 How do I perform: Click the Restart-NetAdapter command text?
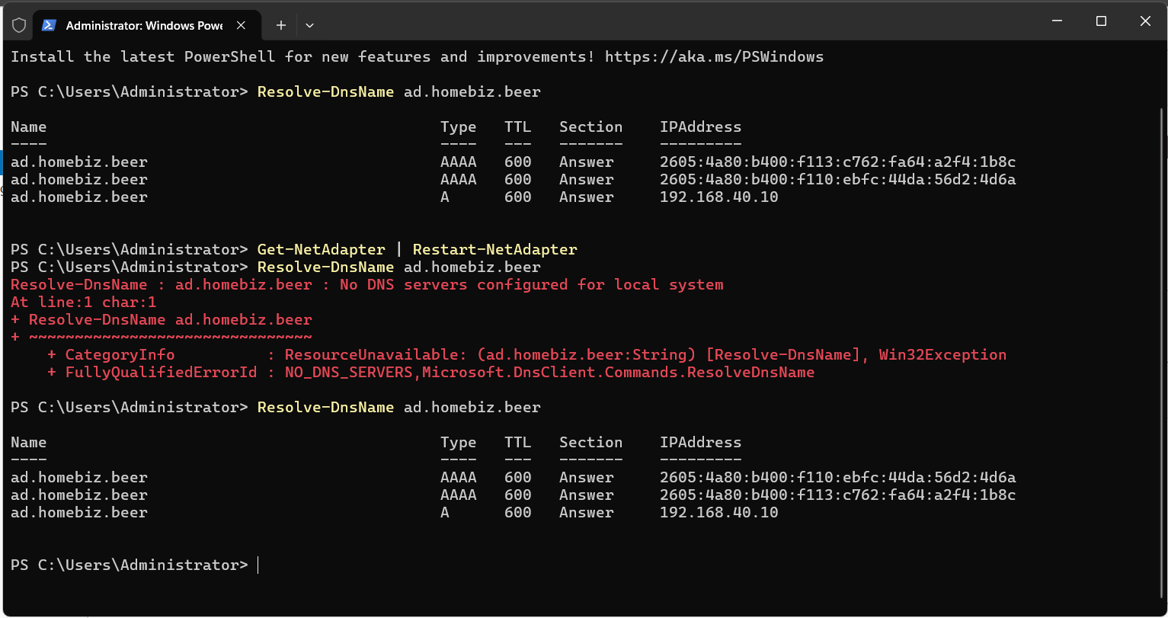click(x=495, y=249)
